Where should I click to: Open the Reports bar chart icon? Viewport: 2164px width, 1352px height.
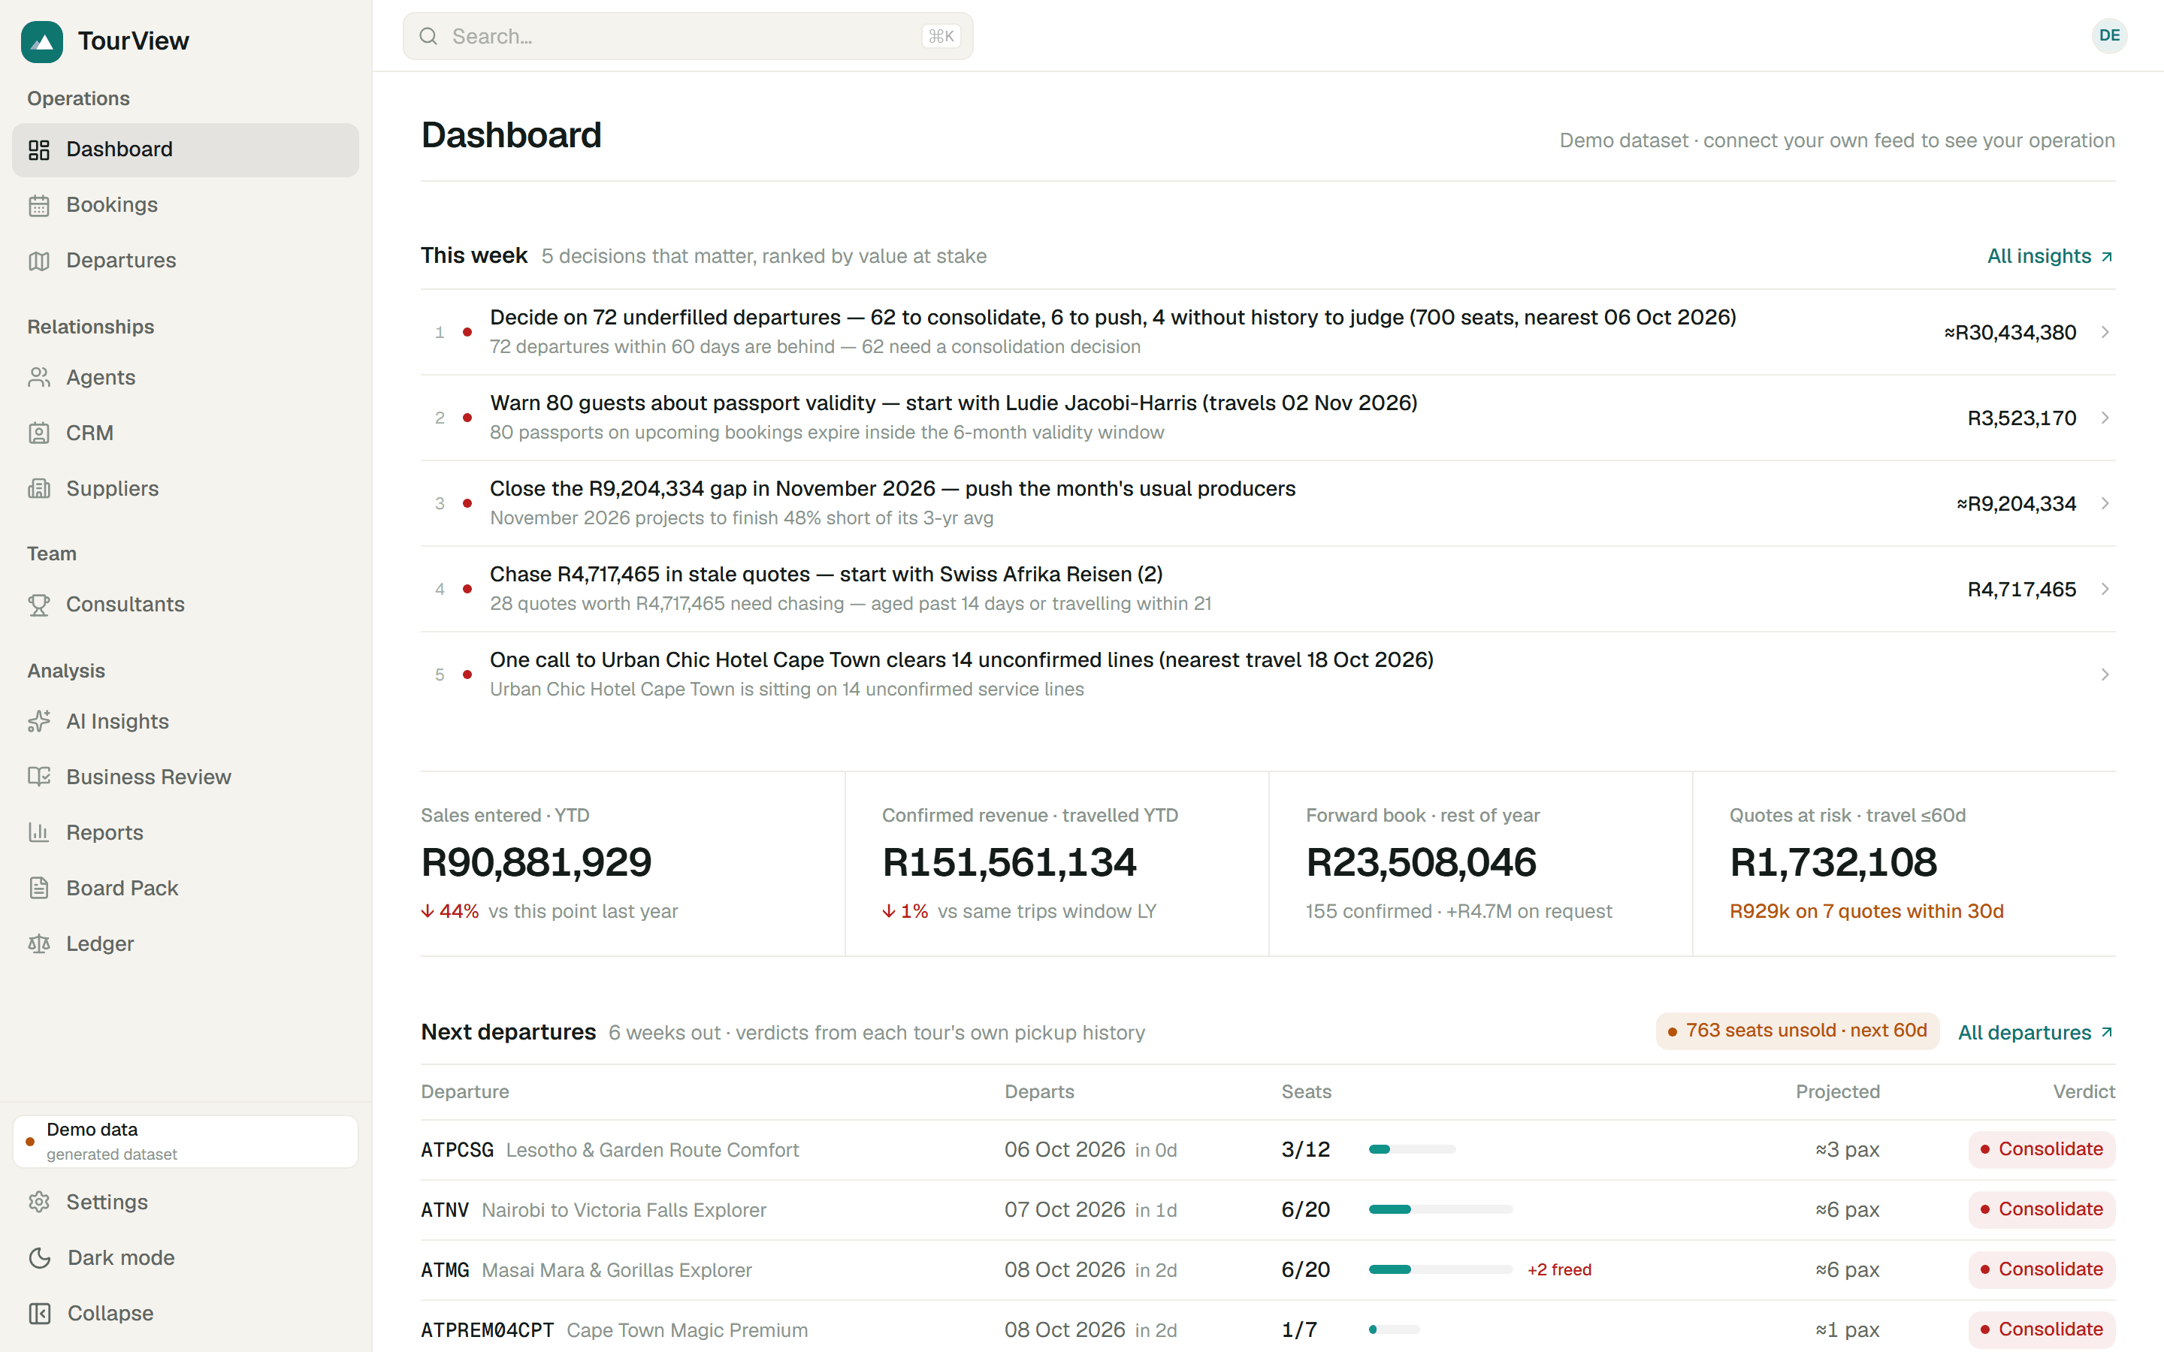click(38, 832)
